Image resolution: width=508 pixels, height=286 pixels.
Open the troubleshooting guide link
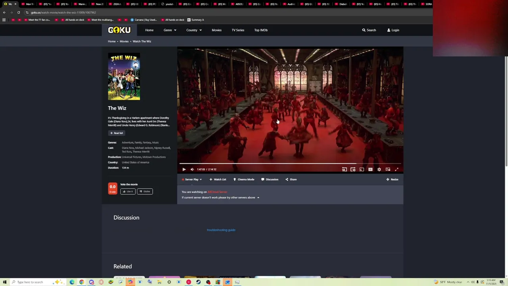click(x=221, y=230)
